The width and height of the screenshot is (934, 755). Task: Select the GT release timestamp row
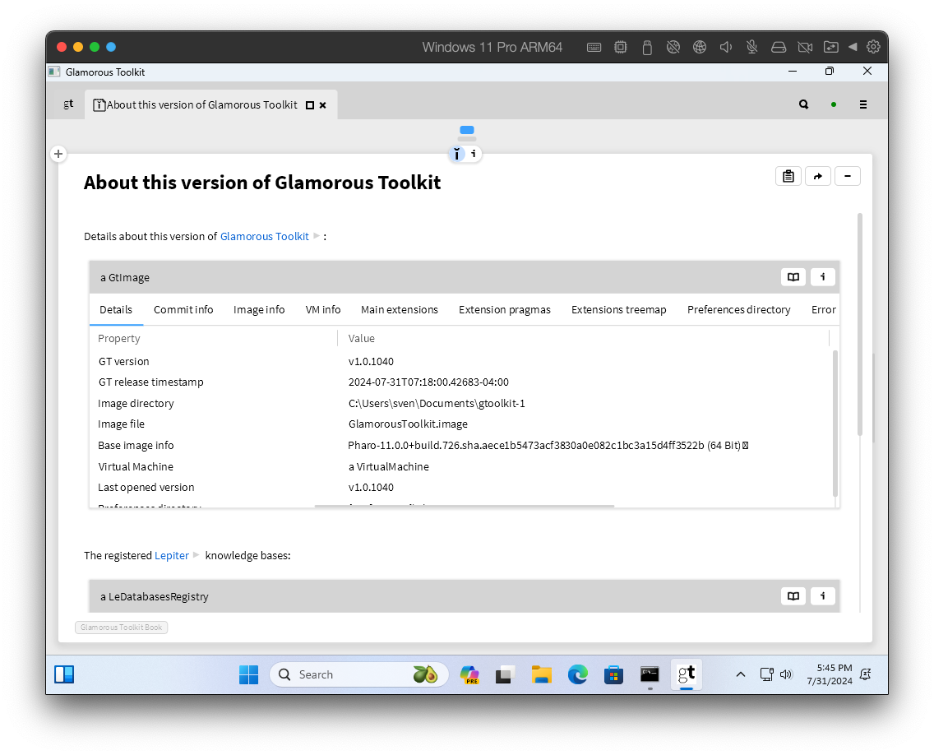pyautogui.click(x=461, y=382)
